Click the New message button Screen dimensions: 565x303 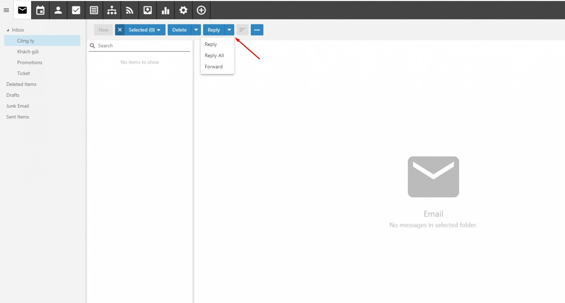coord(103,30)
